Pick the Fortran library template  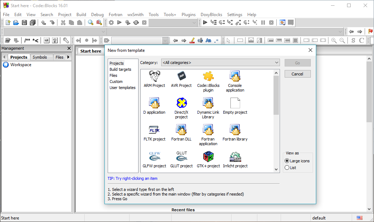[235, 133]
